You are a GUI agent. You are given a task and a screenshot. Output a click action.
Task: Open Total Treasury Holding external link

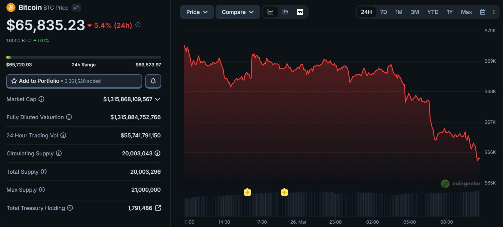coord(158,208)
